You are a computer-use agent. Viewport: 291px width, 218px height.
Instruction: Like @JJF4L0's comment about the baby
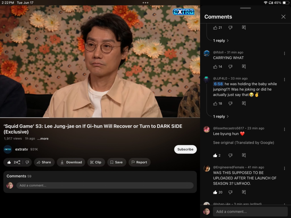[x=215, y=103]
